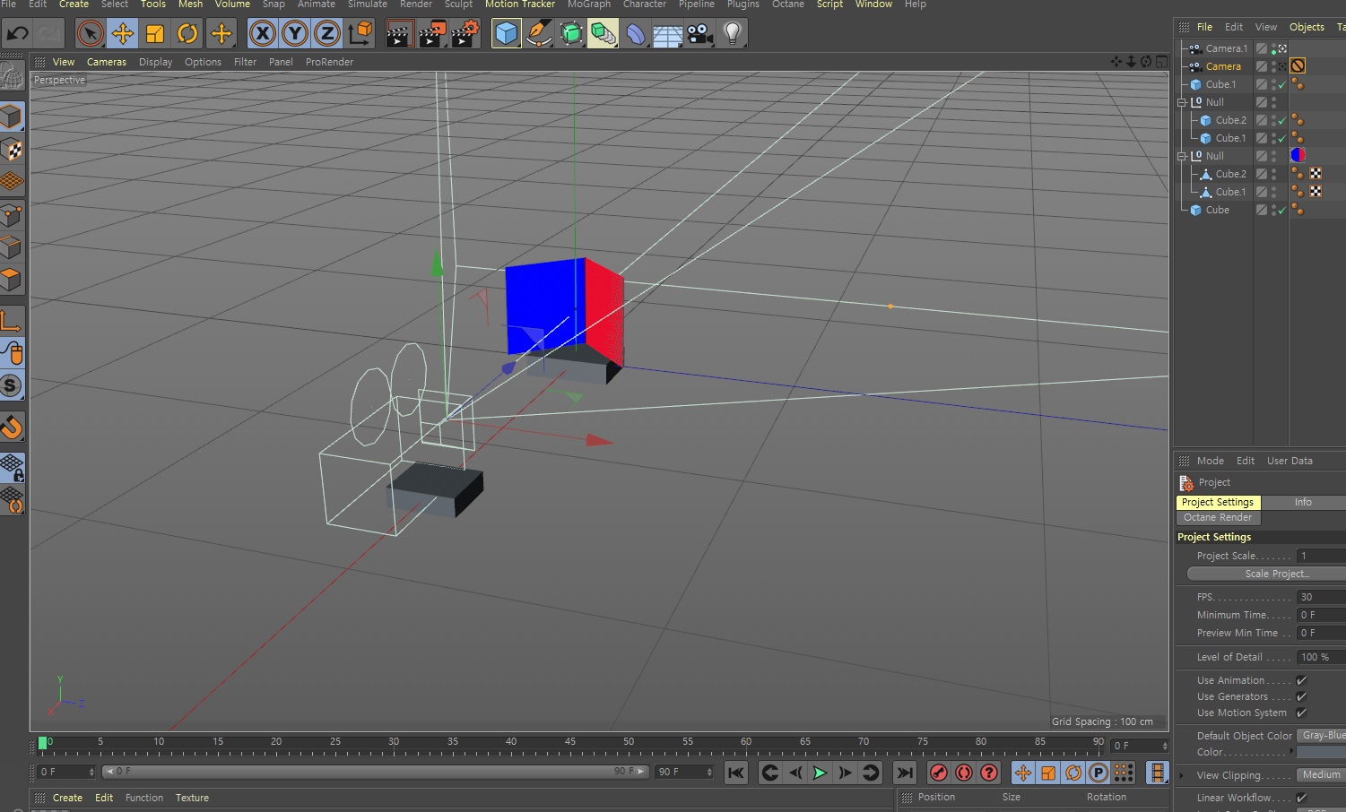1346x812 pixels.
Task: Click the FPS input field
Action: coord(1320,597)
